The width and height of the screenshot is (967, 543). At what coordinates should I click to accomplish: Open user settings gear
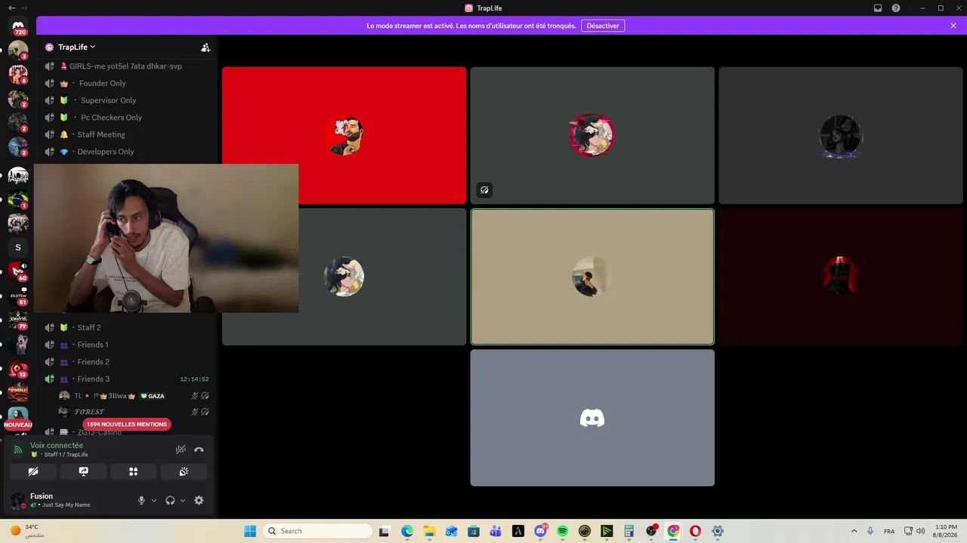pos(199,500)
